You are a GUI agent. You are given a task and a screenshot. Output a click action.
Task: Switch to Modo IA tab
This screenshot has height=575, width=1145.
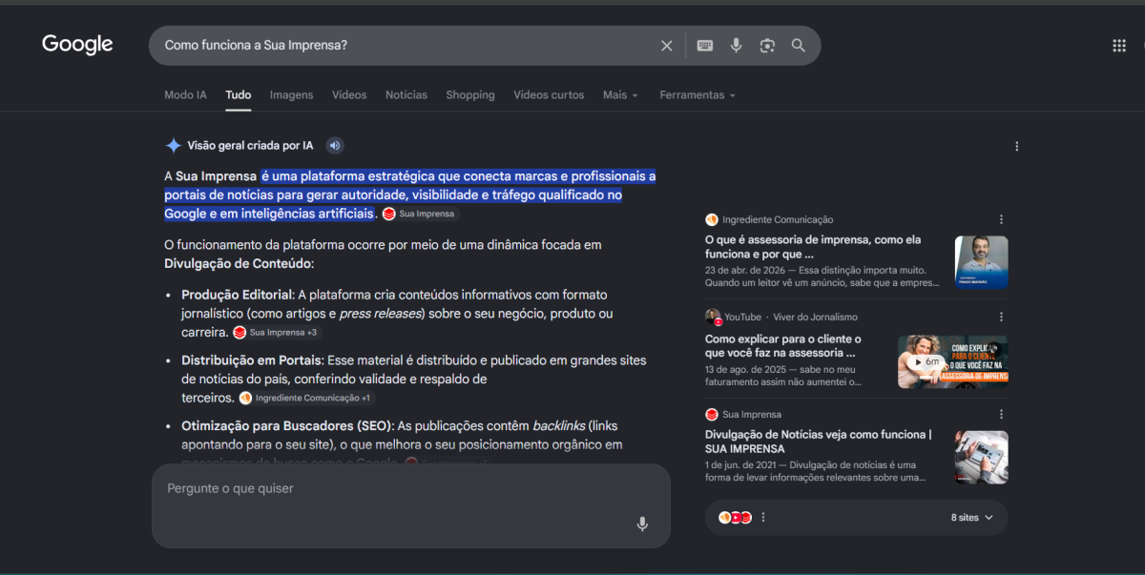tap(185, 95)
